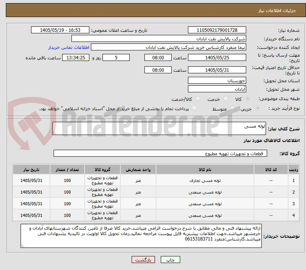Click the تاریخ نیاز column header
The image size is (306, 270).
pyautogui.click(x=31, y=170)
